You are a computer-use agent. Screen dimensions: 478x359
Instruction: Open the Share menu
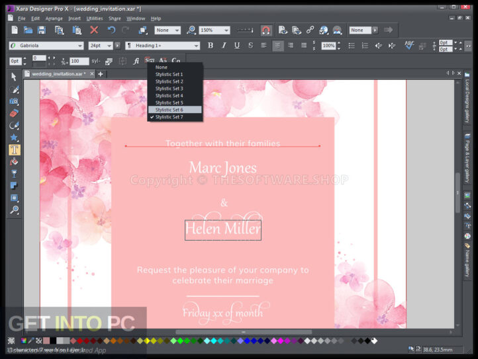click(115, 19)
